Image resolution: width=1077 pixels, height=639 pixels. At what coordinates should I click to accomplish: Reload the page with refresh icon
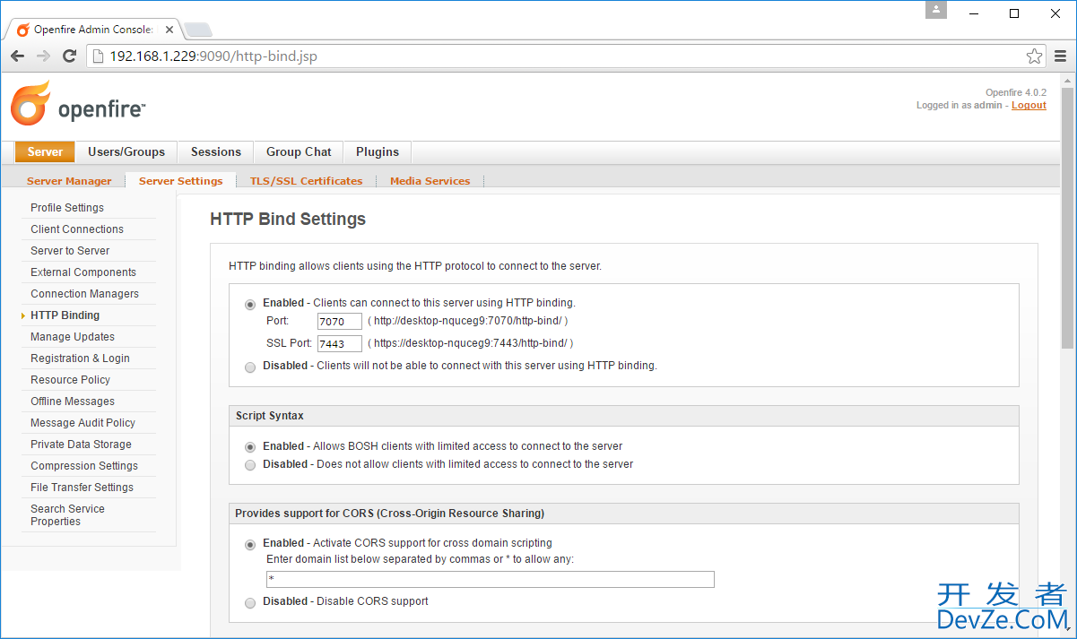(69, 56)
